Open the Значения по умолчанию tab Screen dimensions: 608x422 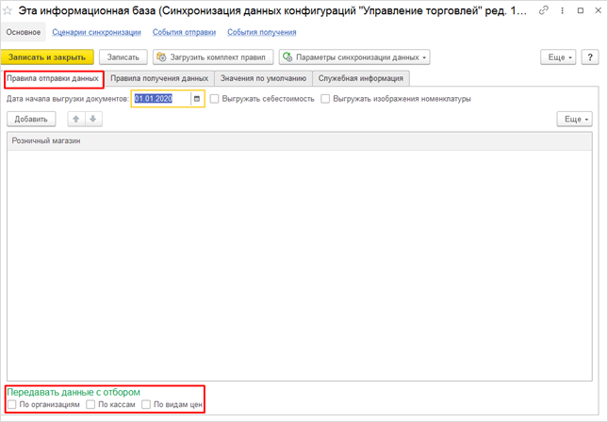click(263, 78)
